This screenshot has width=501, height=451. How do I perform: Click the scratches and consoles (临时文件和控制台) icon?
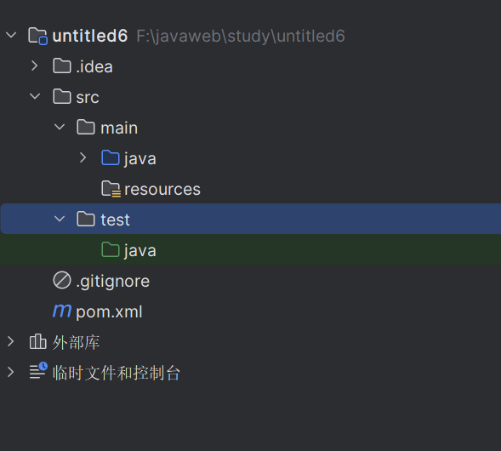38,371
